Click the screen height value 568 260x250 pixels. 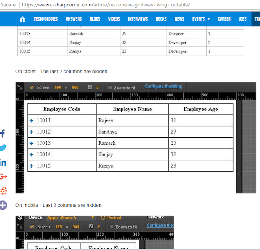(76, 227)
